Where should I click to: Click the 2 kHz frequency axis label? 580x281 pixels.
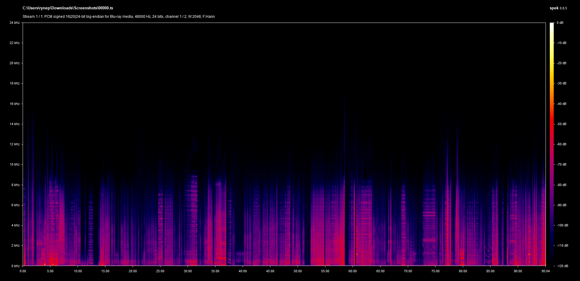coord(15,245)
